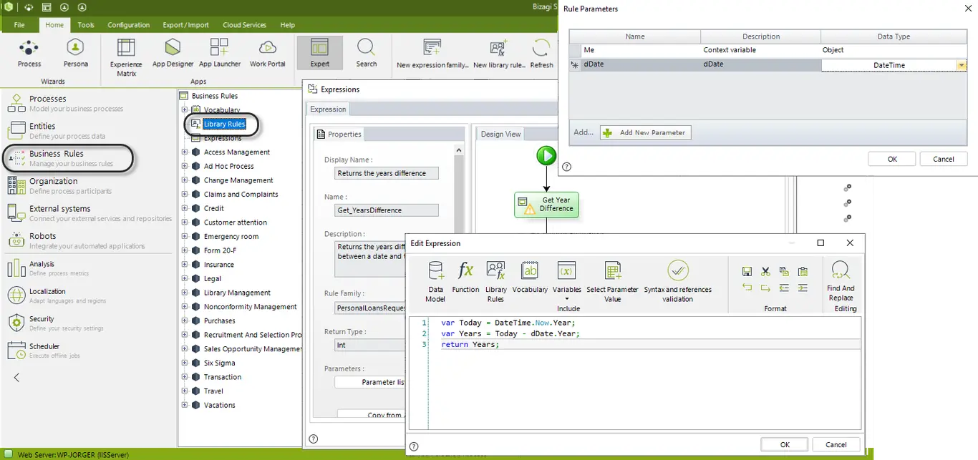Open the Process wizard in the ribbon
The image size is (978, 460).
click(29, 54)
